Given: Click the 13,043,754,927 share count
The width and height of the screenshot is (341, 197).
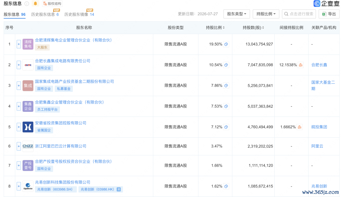Looking at the screenshot, I should click(x=259, y=44).
